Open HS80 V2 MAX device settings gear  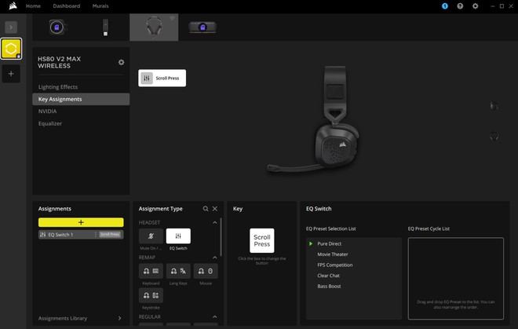coord(121,62)
